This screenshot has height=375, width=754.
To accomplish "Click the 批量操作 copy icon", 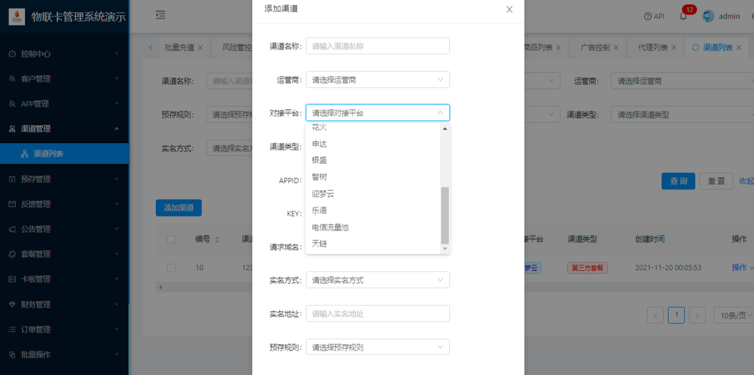I will pyautogui.click(x=12, y=355).
